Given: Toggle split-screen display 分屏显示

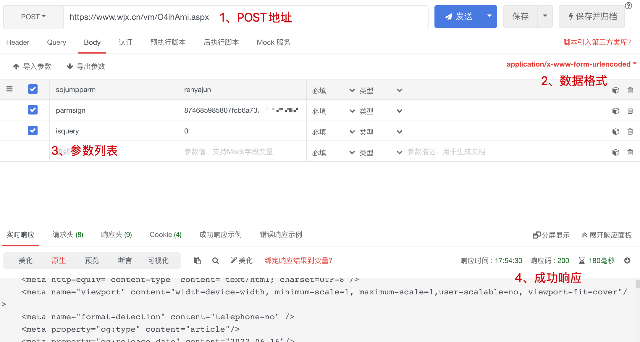Looking at the screenshot, I should [x=551, y=235].
